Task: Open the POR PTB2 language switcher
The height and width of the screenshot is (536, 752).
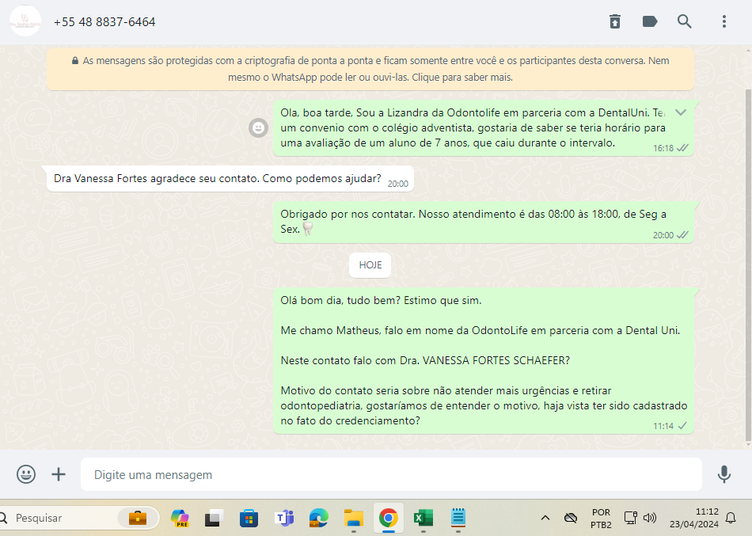Action: (x=601, y=518)
